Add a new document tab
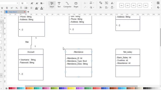The height and width of the screenshot is (90, 161). click(28, 12)
